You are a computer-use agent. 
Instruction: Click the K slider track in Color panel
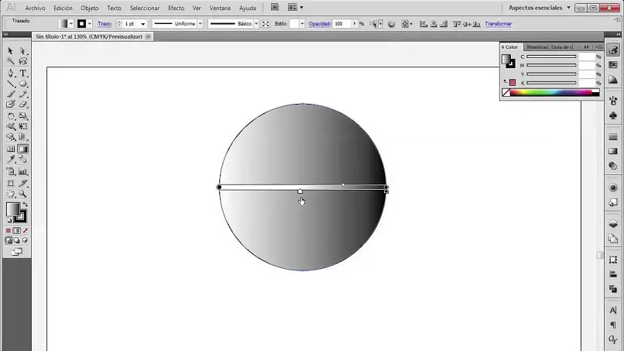coord(551,83)
